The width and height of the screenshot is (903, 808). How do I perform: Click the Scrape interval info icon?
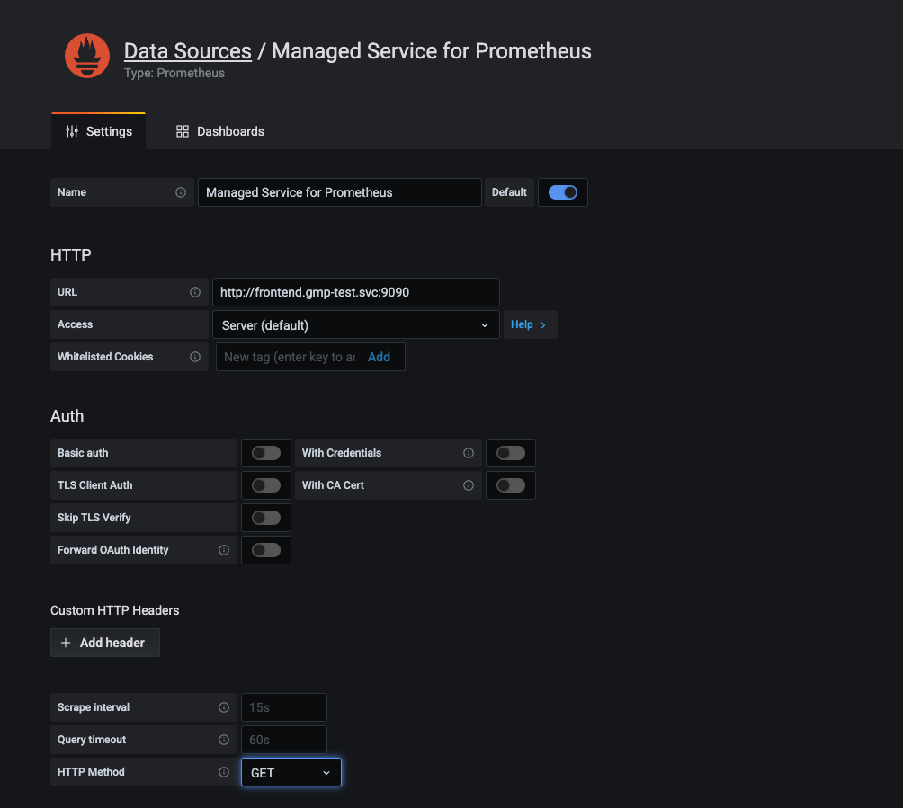coord(224,707)
